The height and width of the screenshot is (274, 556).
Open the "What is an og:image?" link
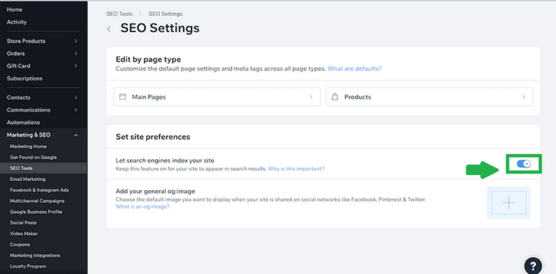click(143, 207)
